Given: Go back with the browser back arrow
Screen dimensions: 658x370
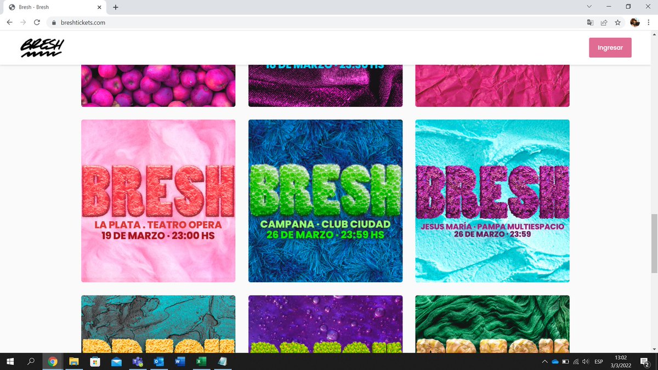Looking at the screenshot, I should pos(9,22).
